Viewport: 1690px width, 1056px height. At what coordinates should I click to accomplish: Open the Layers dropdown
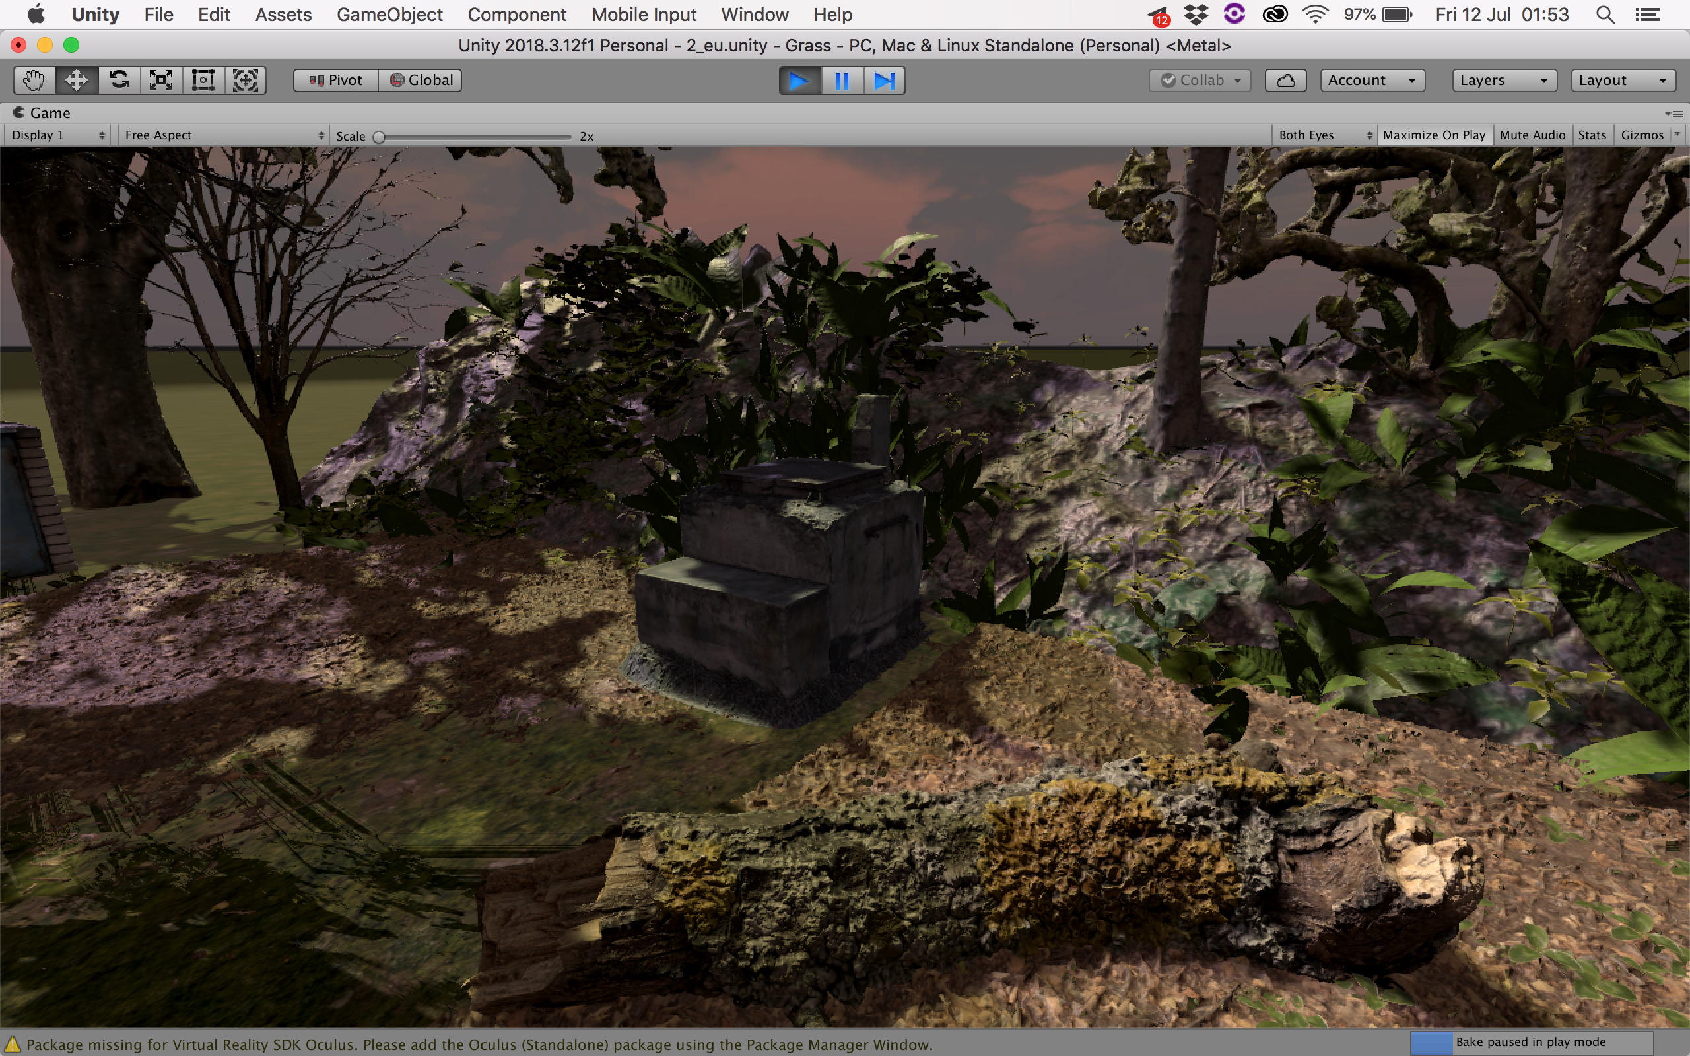[1504, 81]
